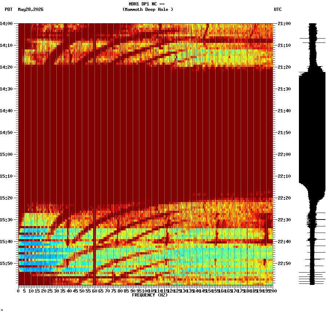Click the 75 Hz frequency tick label
Screen dimensions: 328x314
[113, 291]
